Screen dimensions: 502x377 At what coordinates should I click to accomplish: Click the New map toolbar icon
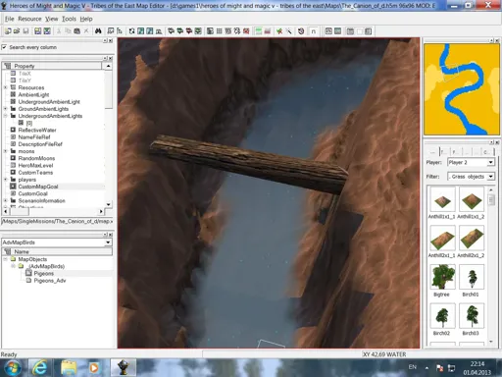[8, 31]
